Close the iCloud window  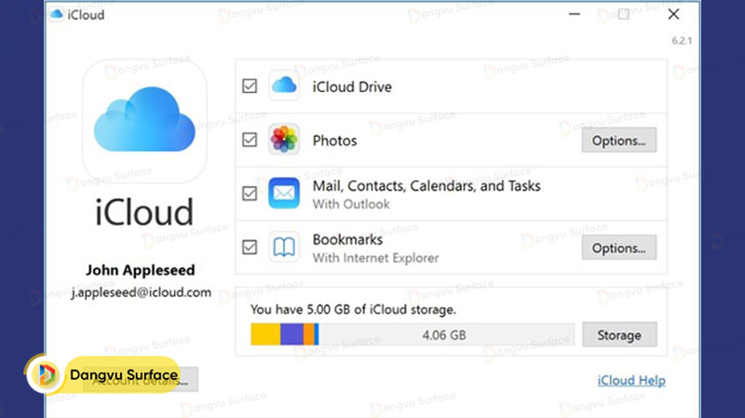tap(673, 14)
